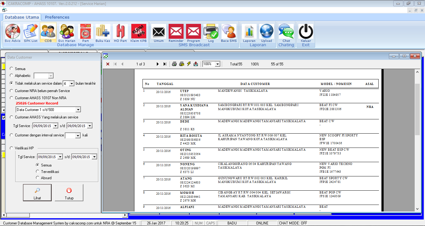Click the Klaim KPB icon
Screen dimensions: 425x226
[x=138, y=33]
